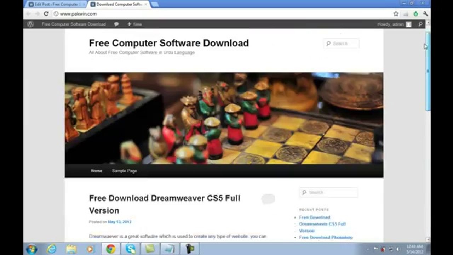Select the Download Computer Software tab
The height and width of the screenshot is (255, 453).
click(x=119, y=5)
